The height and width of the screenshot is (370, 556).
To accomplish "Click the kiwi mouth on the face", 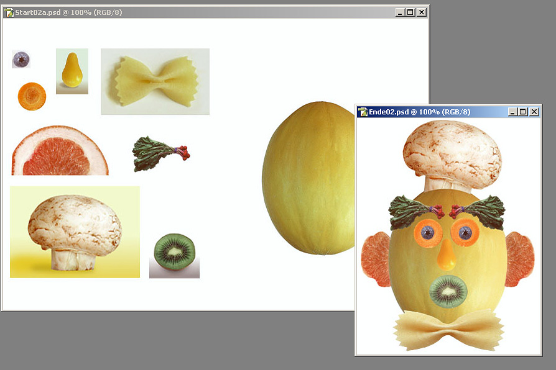I will tap(448, 291).
